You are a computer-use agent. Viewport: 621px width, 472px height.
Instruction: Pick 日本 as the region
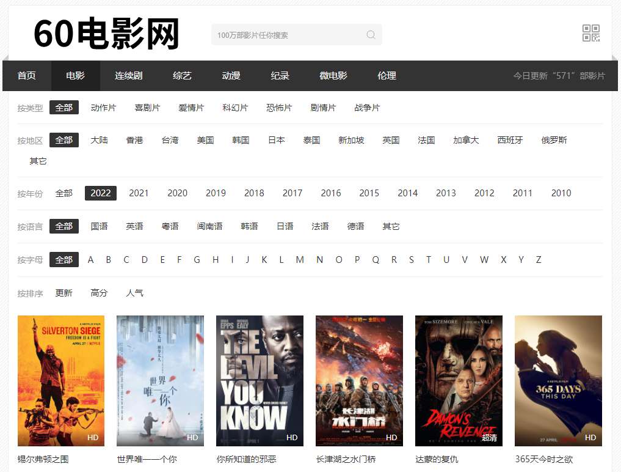(277, 140)
